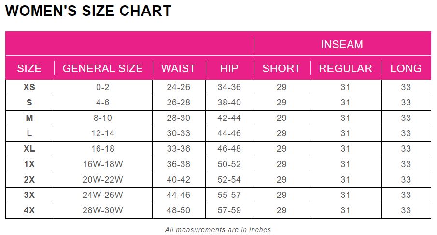Screen dimensions: 437x235
Task: Select general size 28W-30W cell
Action: [103, 210]
